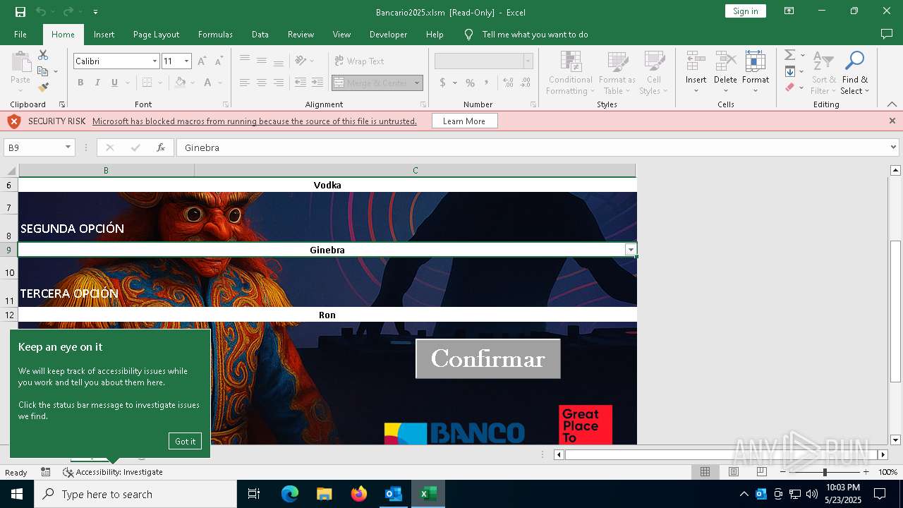903x508 pixels.
Task: Click the Learn More button
Action: coord(464,121)
